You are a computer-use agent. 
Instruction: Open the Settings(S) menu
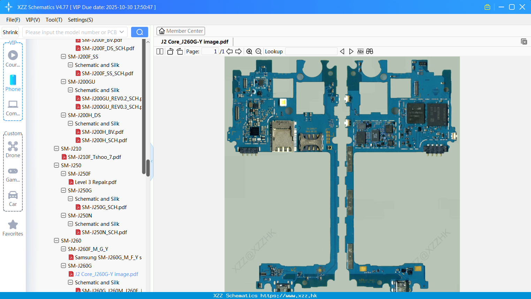pos(81,20)
